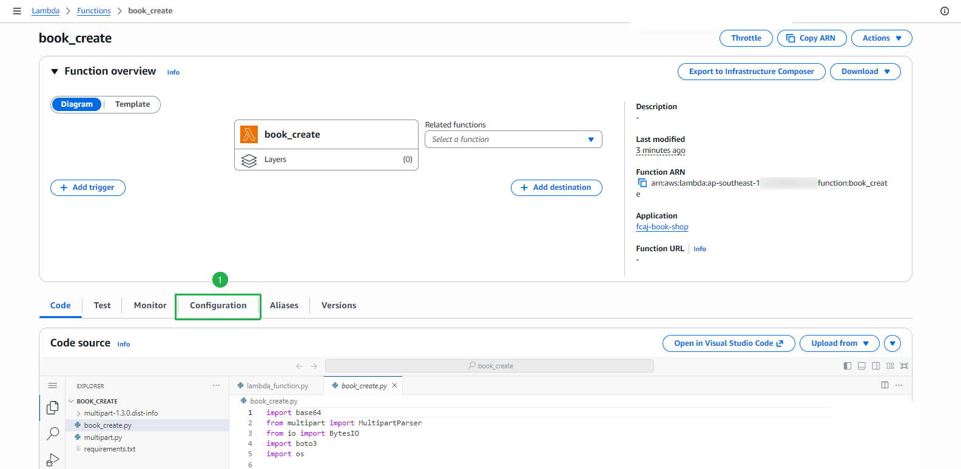The height and width of the screenshot is (469, 961).
Task: Open the Upload from dropdown
Action: [840, 343]
